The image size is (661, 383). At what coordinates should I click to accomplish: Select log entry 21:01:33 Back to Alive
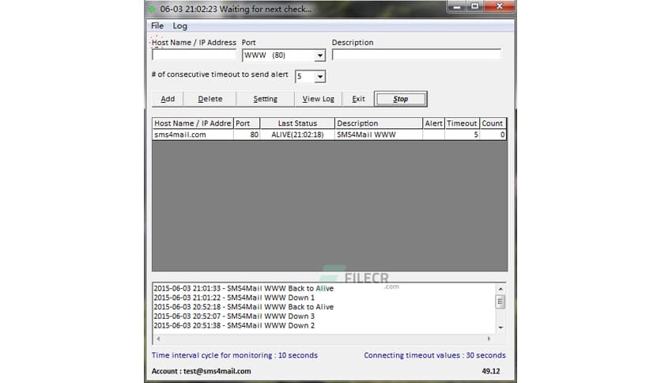click(244, 289)
